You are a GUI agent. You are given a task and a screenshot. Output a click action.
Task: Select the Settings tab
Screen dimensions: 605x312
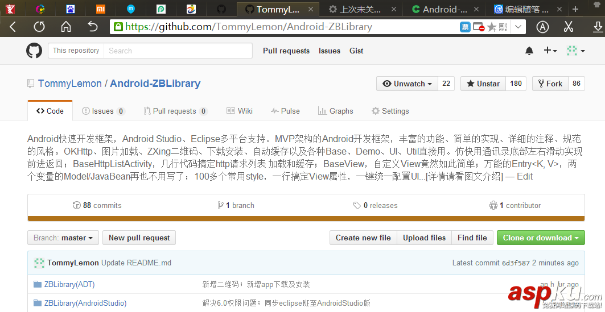[390, 111]
